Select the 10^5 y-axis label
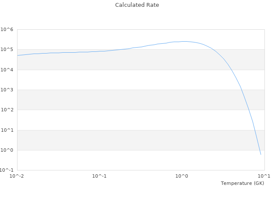Viewport: 273px width, 204px height. pyautogui.click(x=7, y=50)
